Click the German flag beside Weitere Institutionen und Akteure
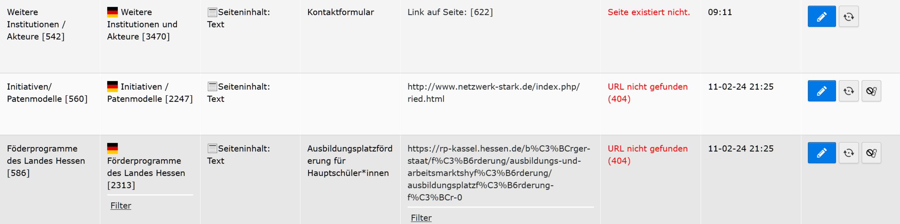Image resolution: width=900 pixels, height=224 pixels. click(x=112, y=12)
